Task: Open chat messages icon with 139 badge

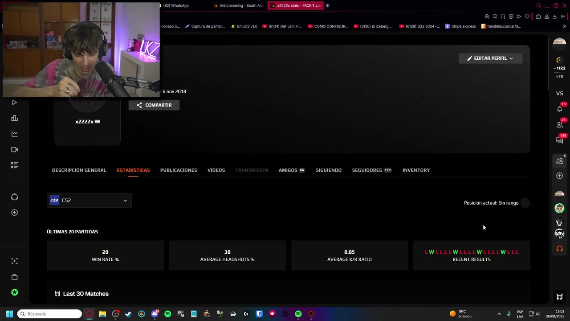Action: coord(560,140)
